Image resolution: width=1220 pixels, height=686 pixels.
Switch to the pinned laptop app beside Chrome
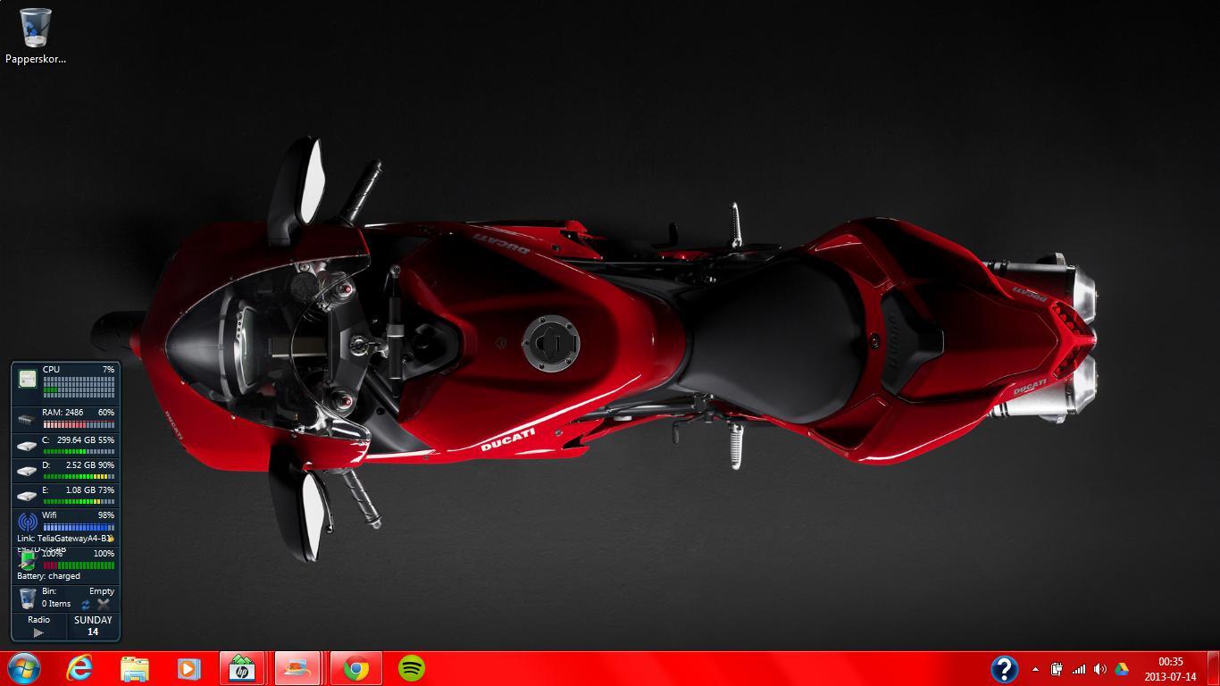[297, 668]
